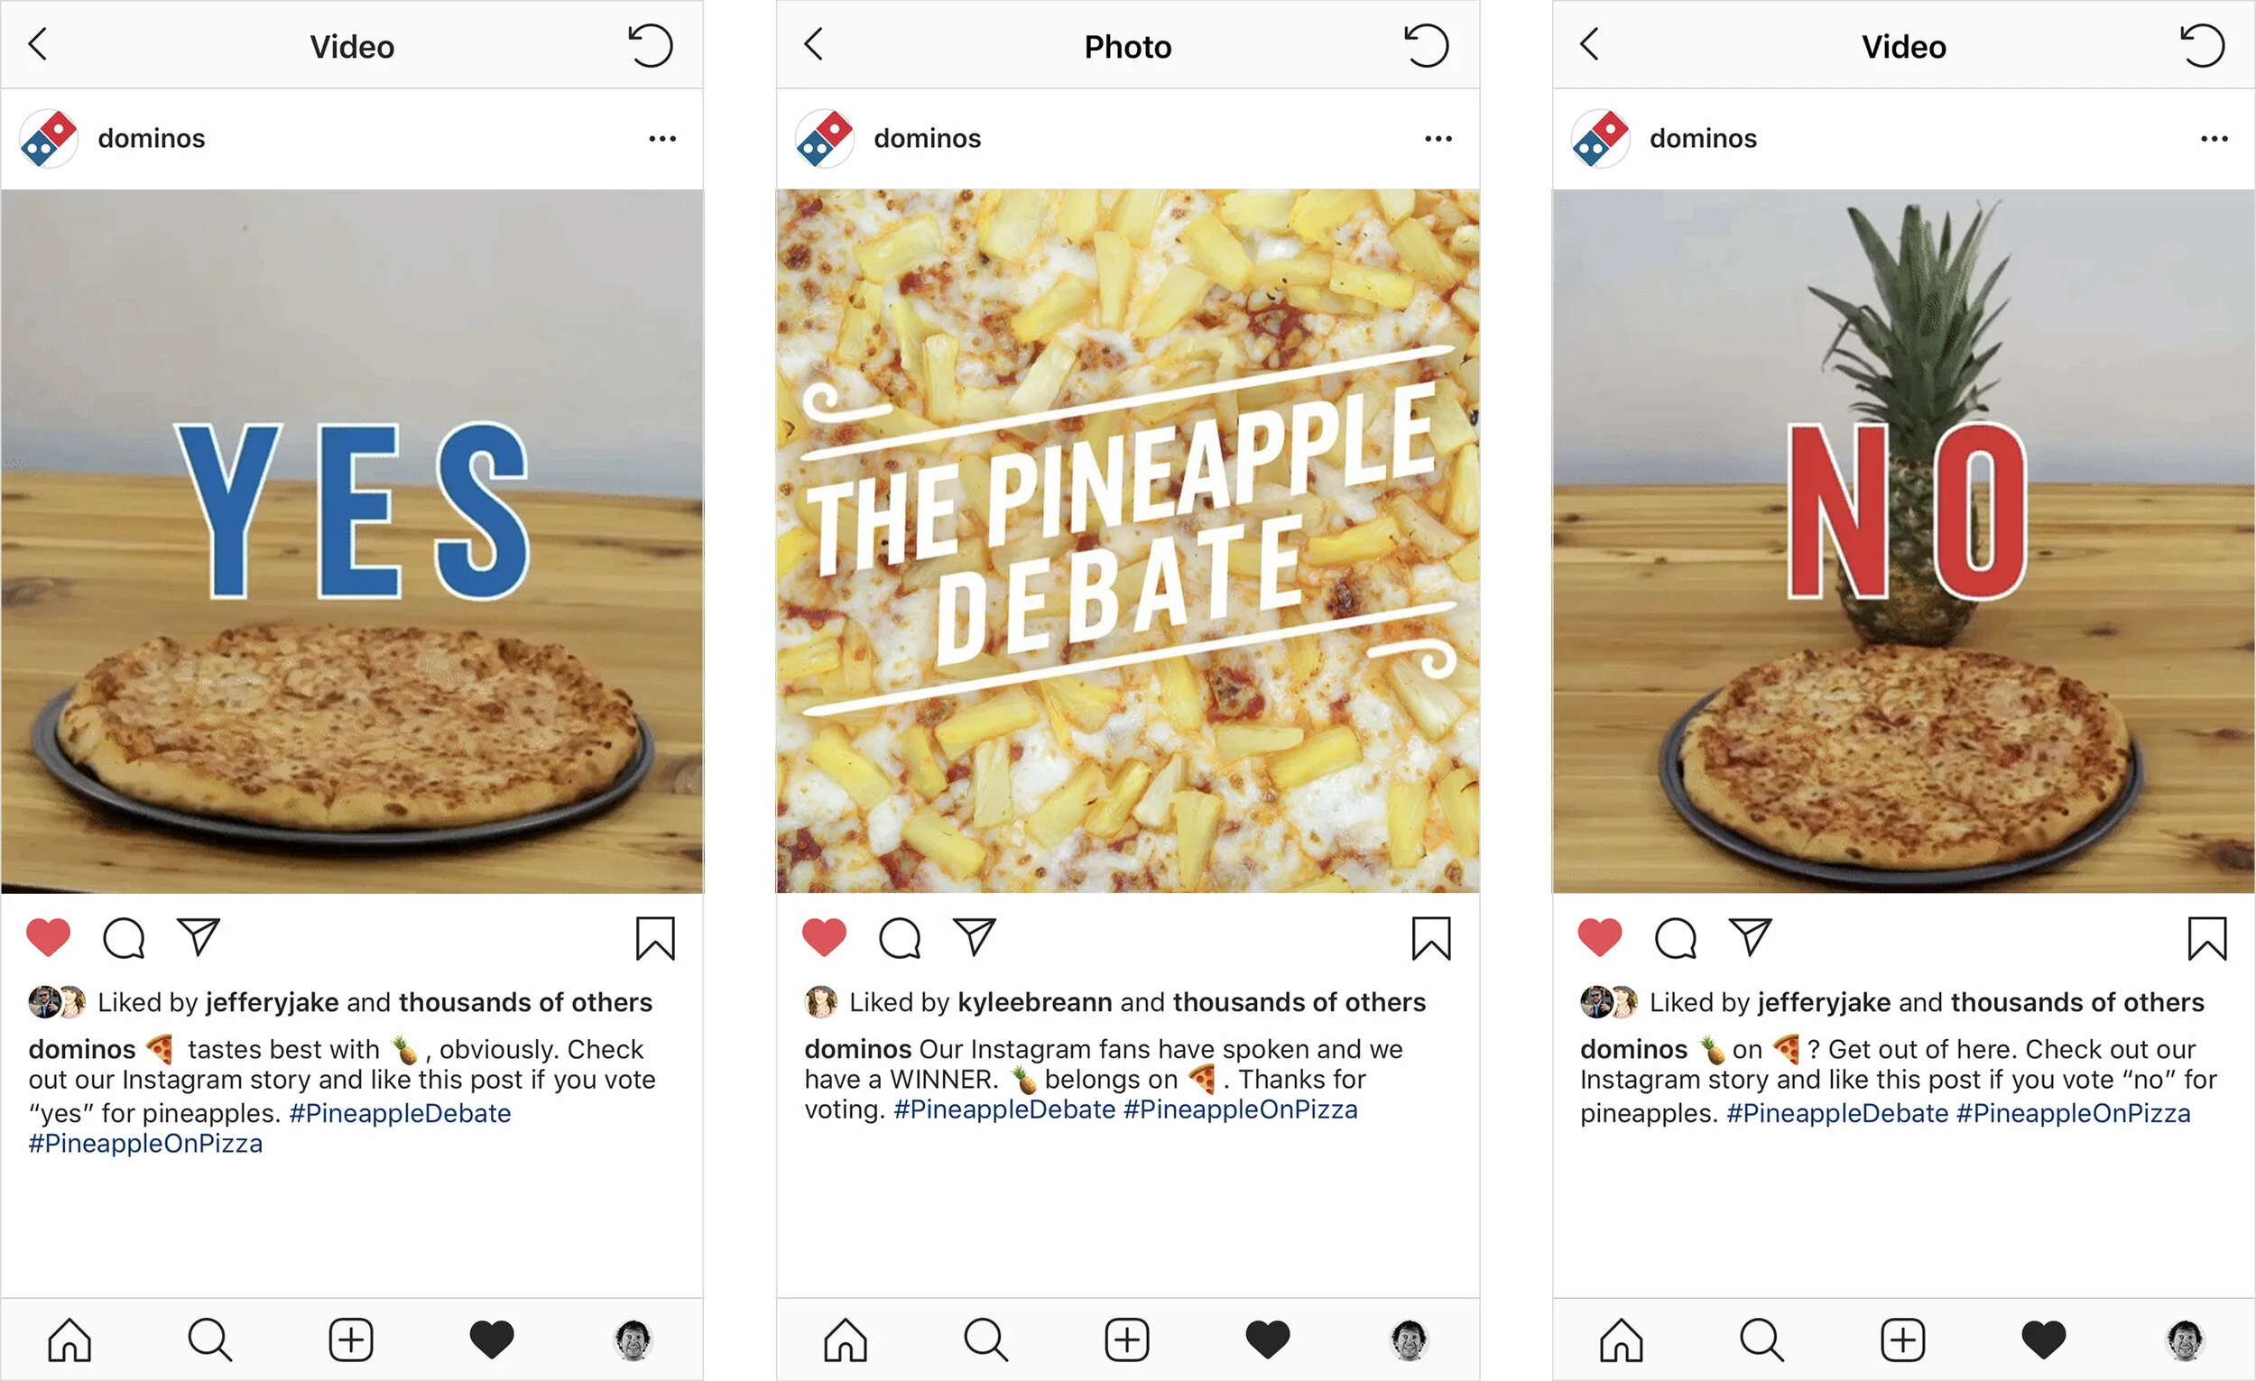Save the NO video using the bookmark icon

pyautogui.click(x=2206, y=938)
